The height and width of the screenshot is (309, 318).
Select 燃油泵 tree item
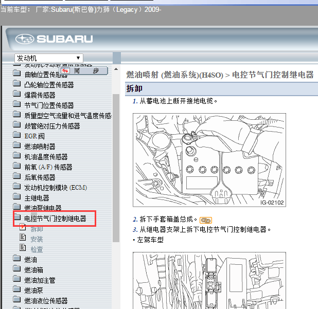click(33, 290)
